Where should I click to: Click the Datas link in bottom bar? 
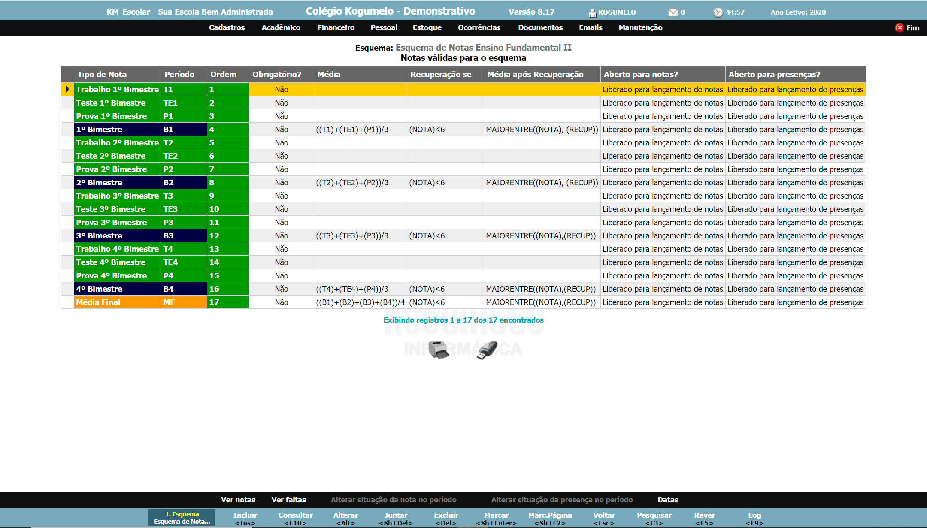(667, 500)
